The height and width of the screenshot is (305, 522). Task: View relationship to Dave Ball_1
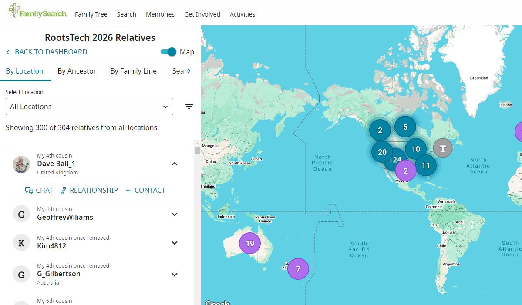(89, 190)
